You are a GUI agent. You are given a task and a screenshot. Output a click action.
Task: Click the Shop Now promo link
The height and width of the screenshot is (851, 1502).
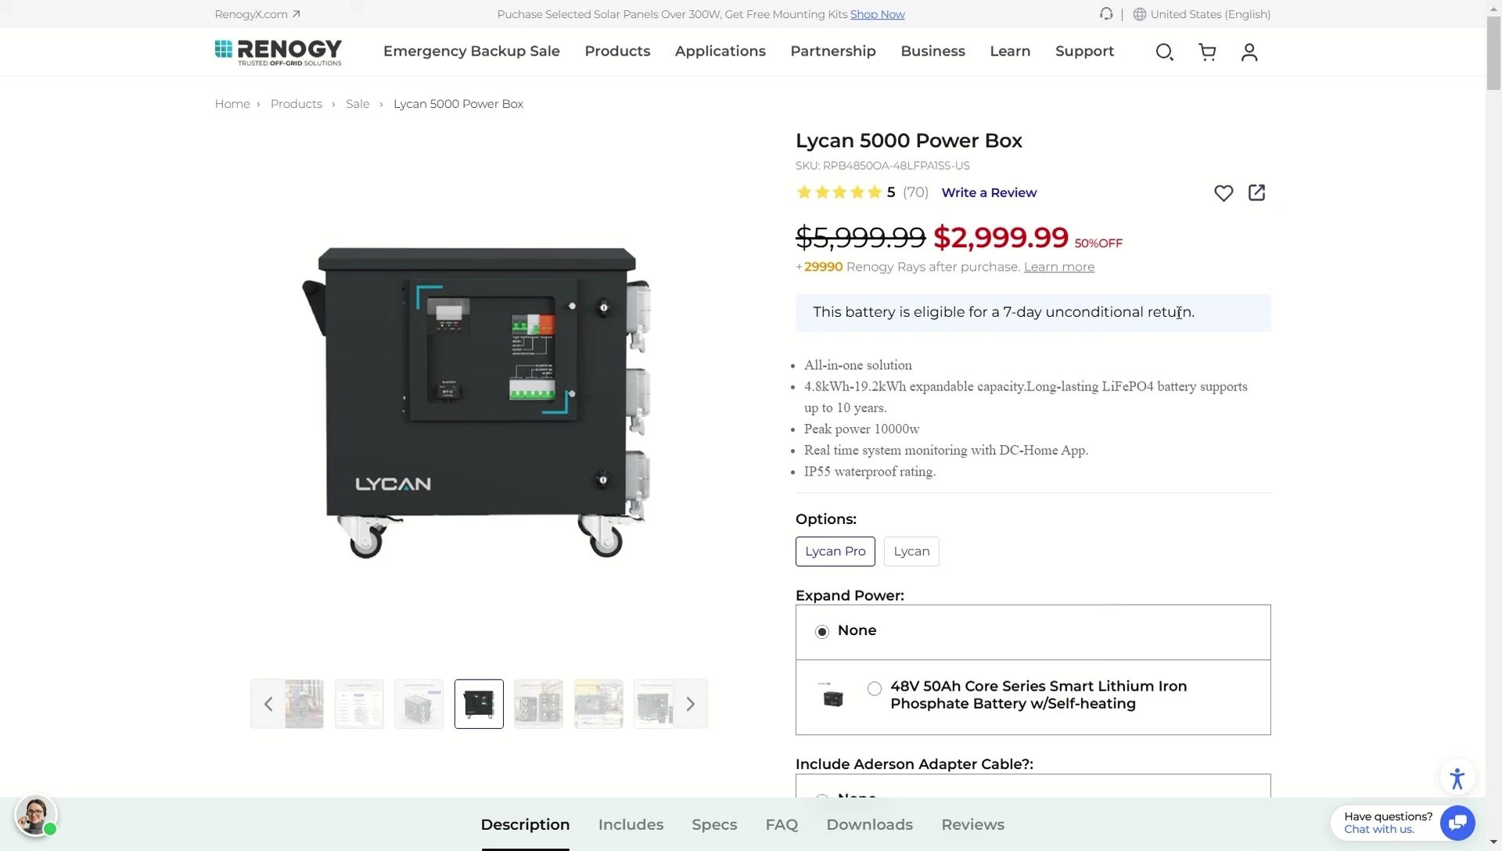coord(877,14)
